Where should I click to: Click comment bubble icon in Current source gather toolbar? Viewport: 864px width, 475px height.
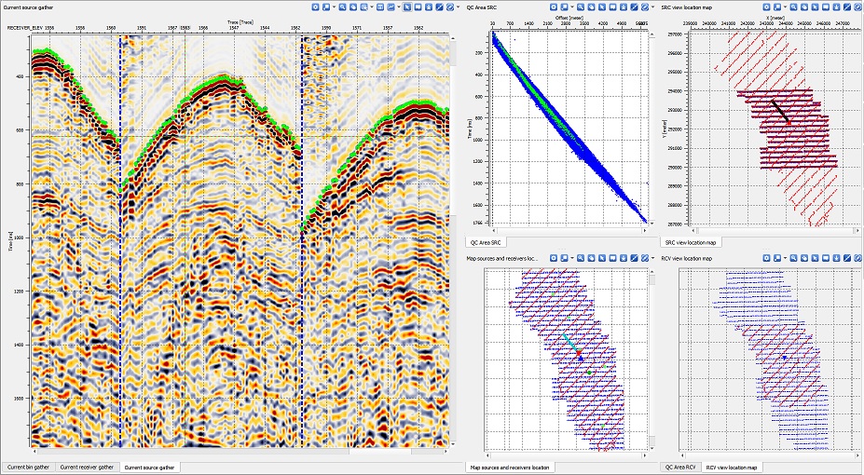[418, 7]
